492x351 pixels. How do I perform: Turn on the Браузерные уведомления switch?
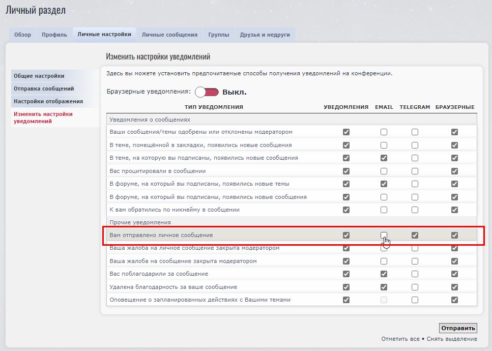tap(207, 92)
